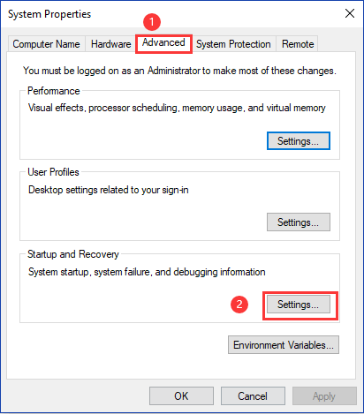Click the Administrator logon notice text
This screenshot has width=364, height=414.
(x=179, y=71)
